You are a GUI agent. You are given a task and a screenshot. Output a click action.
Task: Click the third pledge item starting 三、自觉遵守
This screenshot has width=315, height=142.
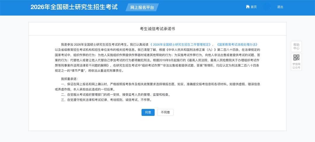pyautogui.click(x=106, y=100)
